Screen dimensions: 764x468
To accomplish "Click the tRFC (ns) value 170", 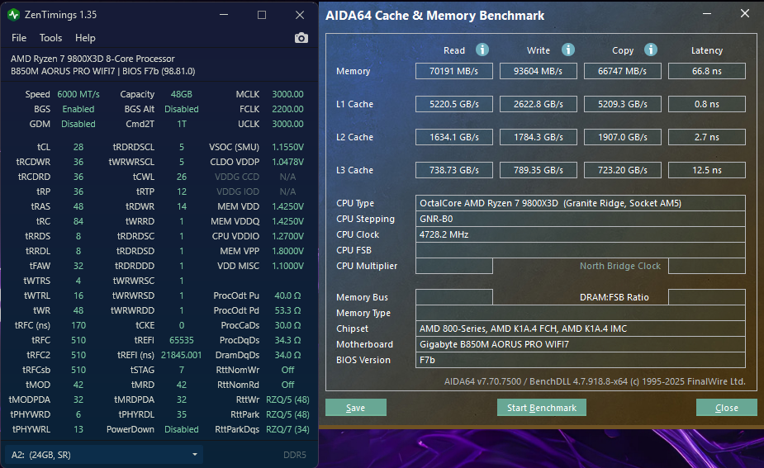I will pyautogui.click(x=78, y=325).
